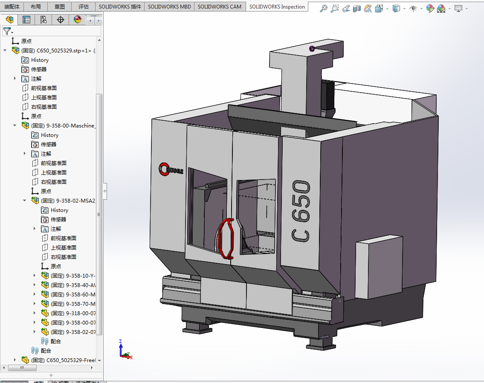Open the DimXpertManager crosshair tab
The width and height of the screenshot is (484, 383).
pyautogui.click(x=61, y=20)
